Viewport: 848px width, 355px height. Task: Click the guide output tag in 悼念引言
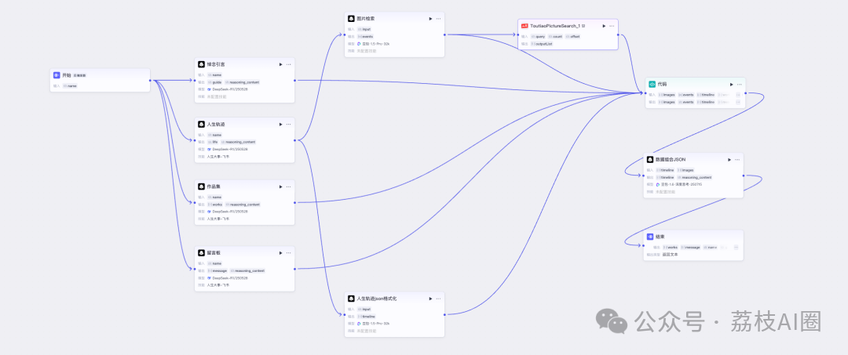214,82
